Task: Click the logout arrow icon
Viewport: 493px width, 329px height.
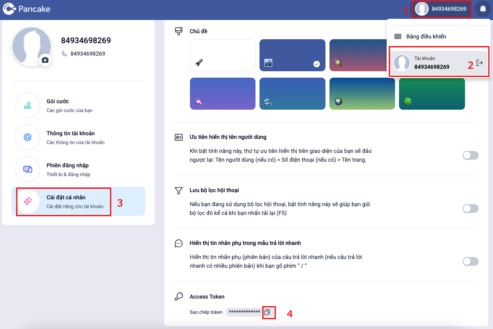Action: (480, 63)
